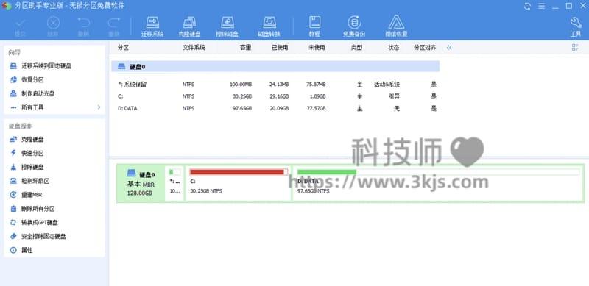Toggle the view layout icon above table
The image size is (589, 286).
[x=575, y=47]
